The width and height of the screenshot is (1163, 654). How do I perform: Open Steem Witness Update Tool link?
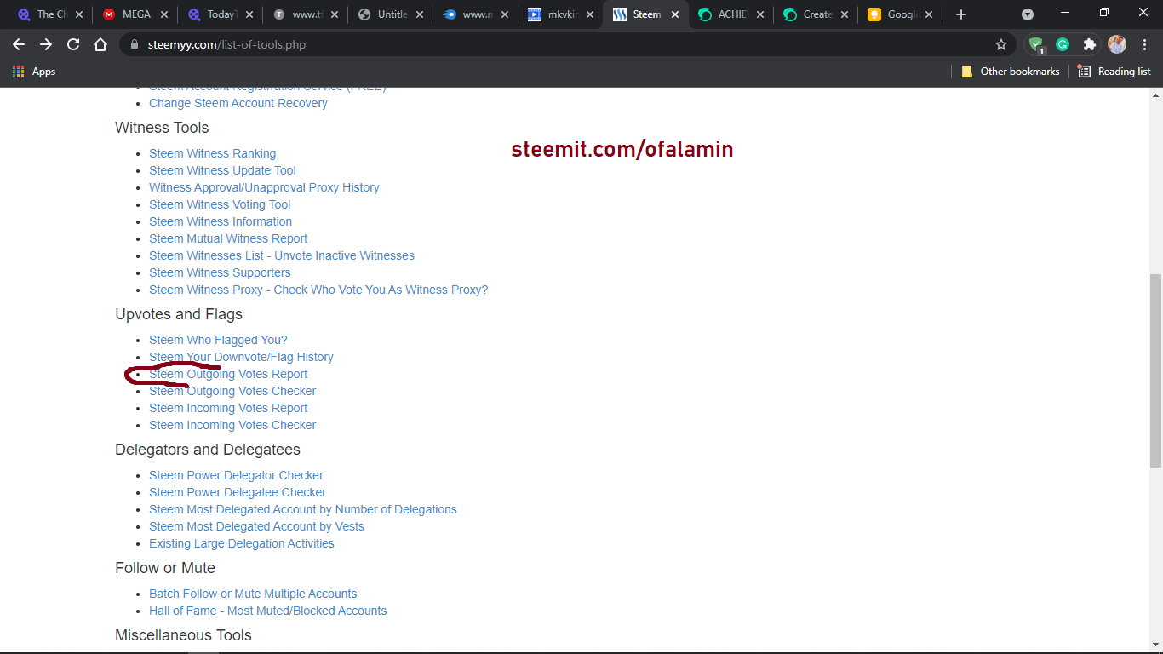[222, 170]
